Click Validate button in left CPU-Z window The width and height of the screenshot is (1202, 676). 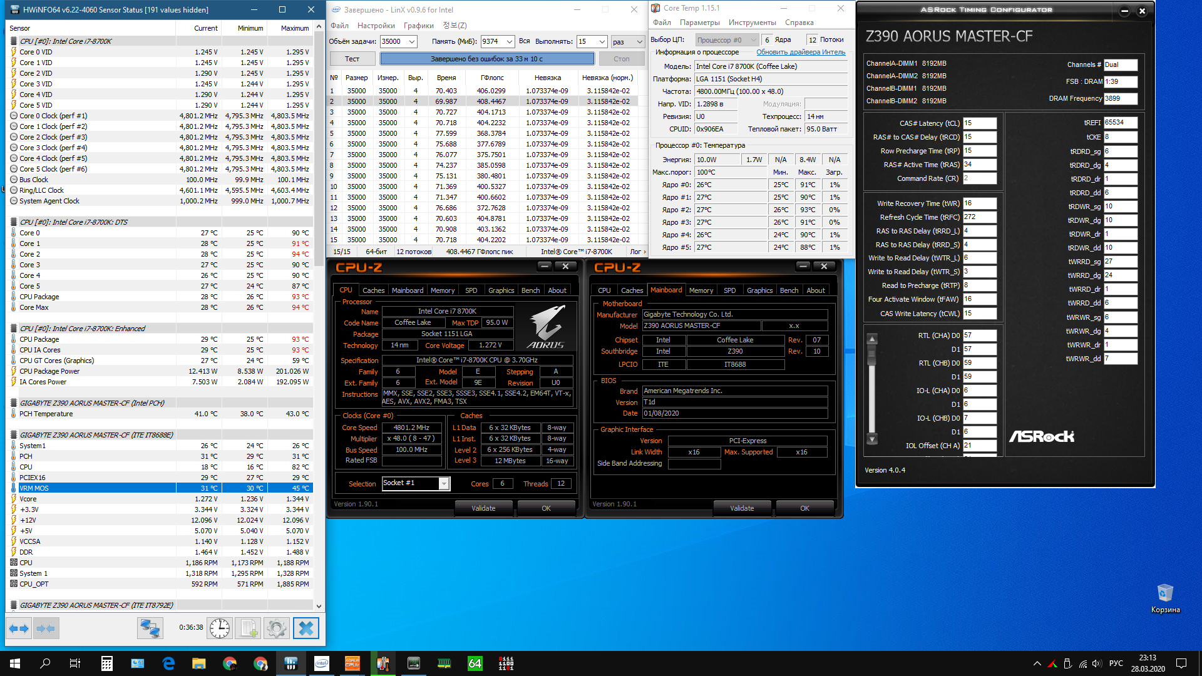pyautogui.click(x=483, y=508)
